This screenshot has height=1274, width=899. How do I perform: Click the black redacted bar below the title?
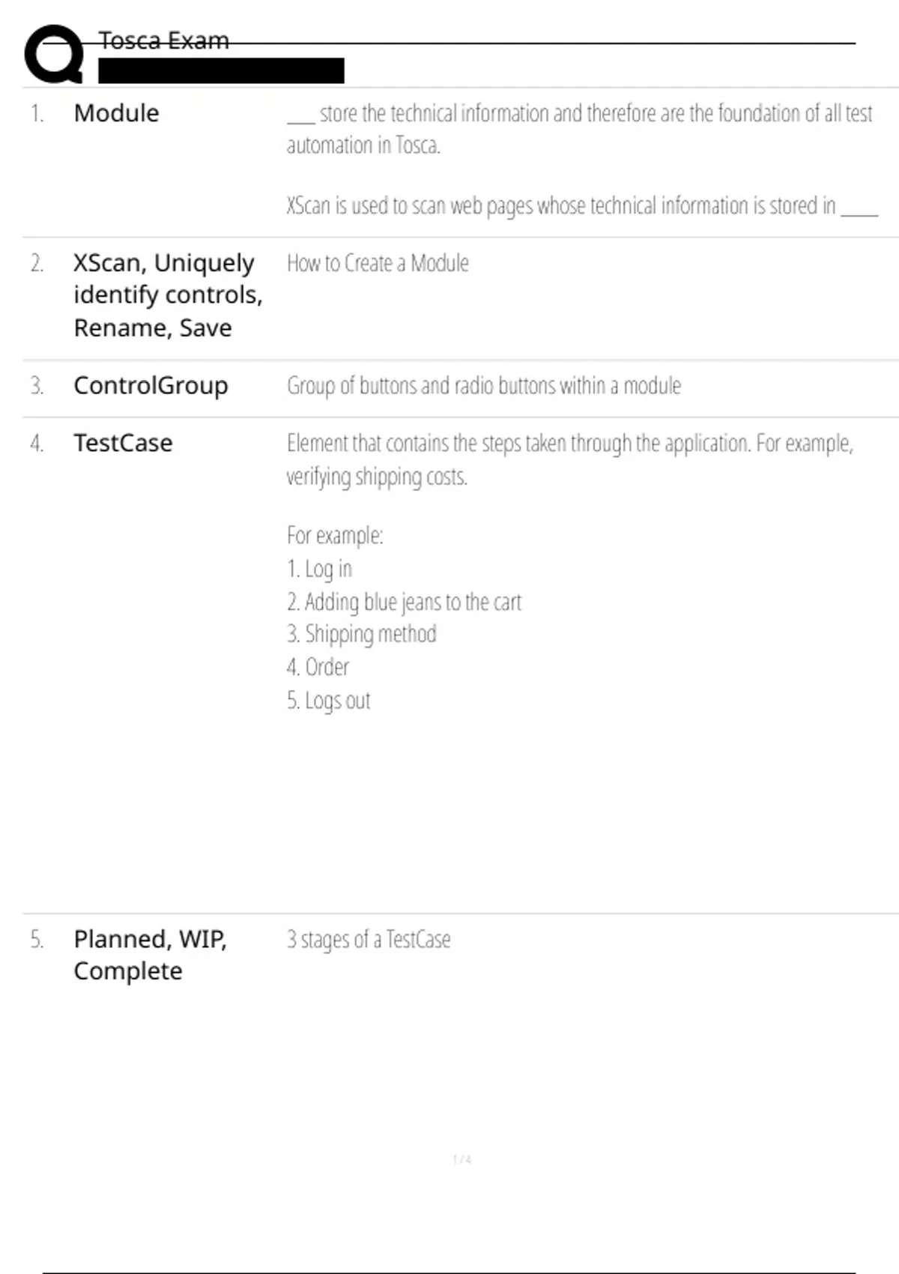click(221, 70)
